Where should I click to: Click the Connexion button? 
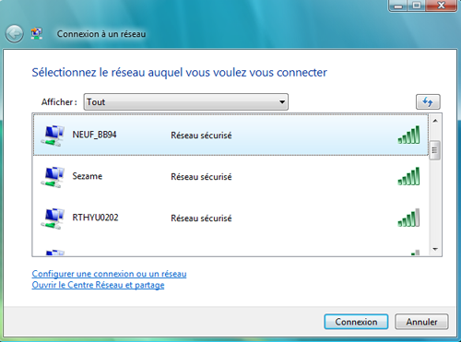tap(356, 322)
